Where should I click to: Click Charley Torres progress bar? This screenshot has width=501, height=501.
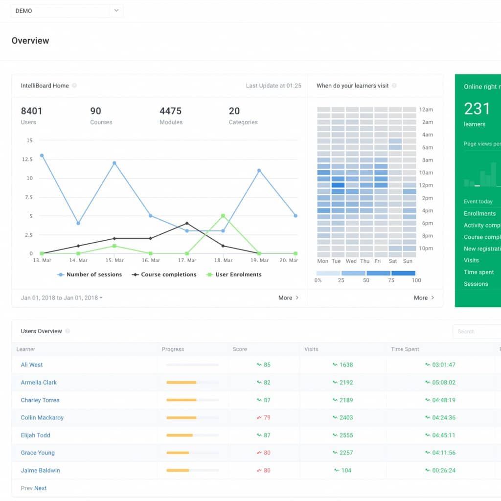pos(192,400)
